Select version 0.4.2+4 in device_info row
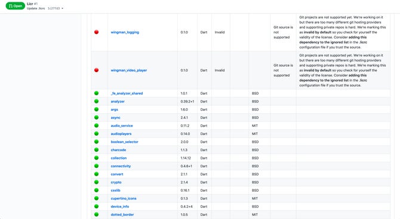This screenshot has width=400, height=219. tap(186, 207)
